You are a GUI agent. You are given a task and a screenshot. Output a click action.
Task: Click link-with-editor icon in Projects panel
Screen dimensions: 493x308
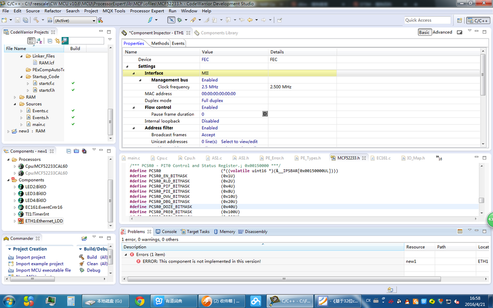(x=57, y=40)
